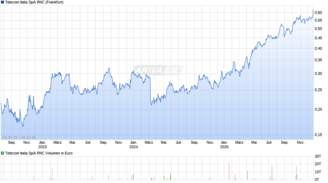Click the 0,60 price axis label
The width and height of the screenshot is (328, 183).
(318, 13)
